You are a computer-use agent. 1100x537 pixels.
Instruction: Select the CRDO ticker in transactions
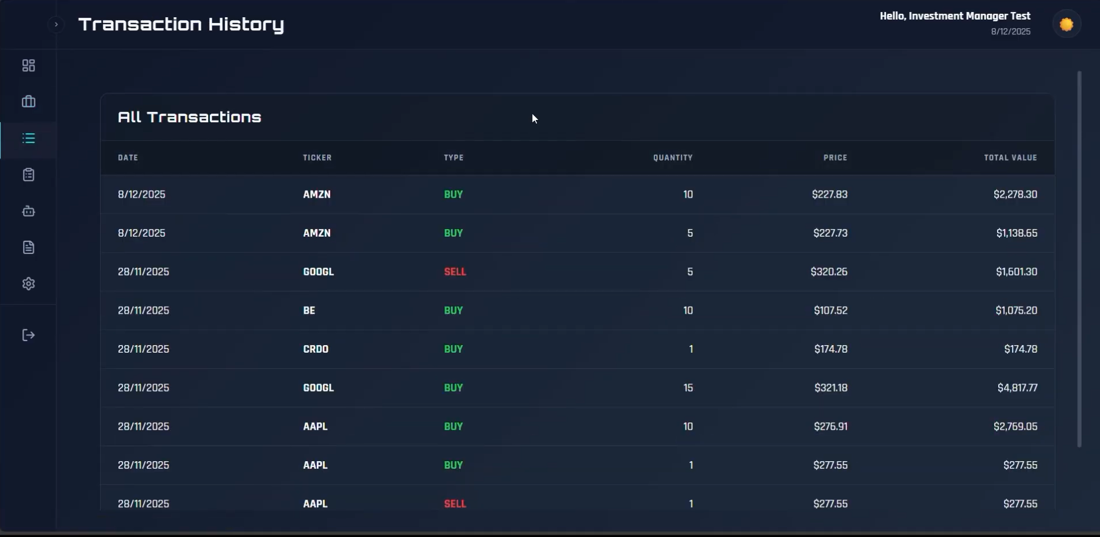tap(316, 349)
